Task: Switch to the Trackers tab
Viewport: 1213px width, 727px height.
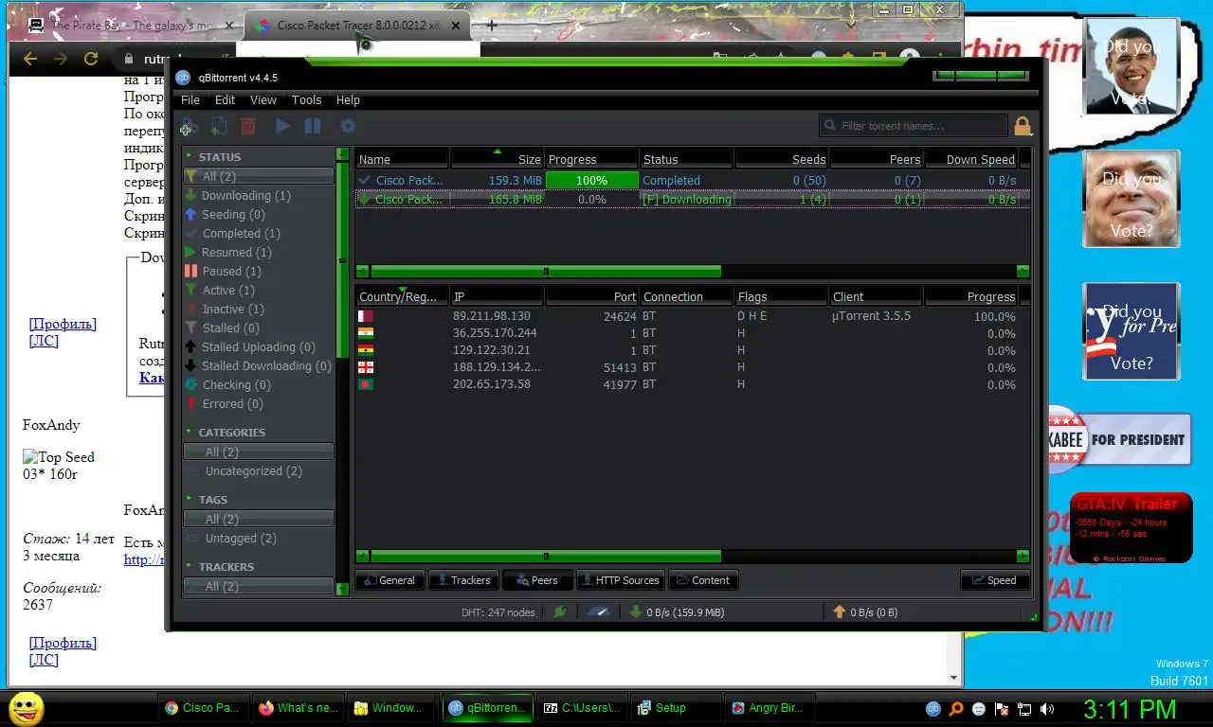Action: pyautogui.click(x=463, y=580)
